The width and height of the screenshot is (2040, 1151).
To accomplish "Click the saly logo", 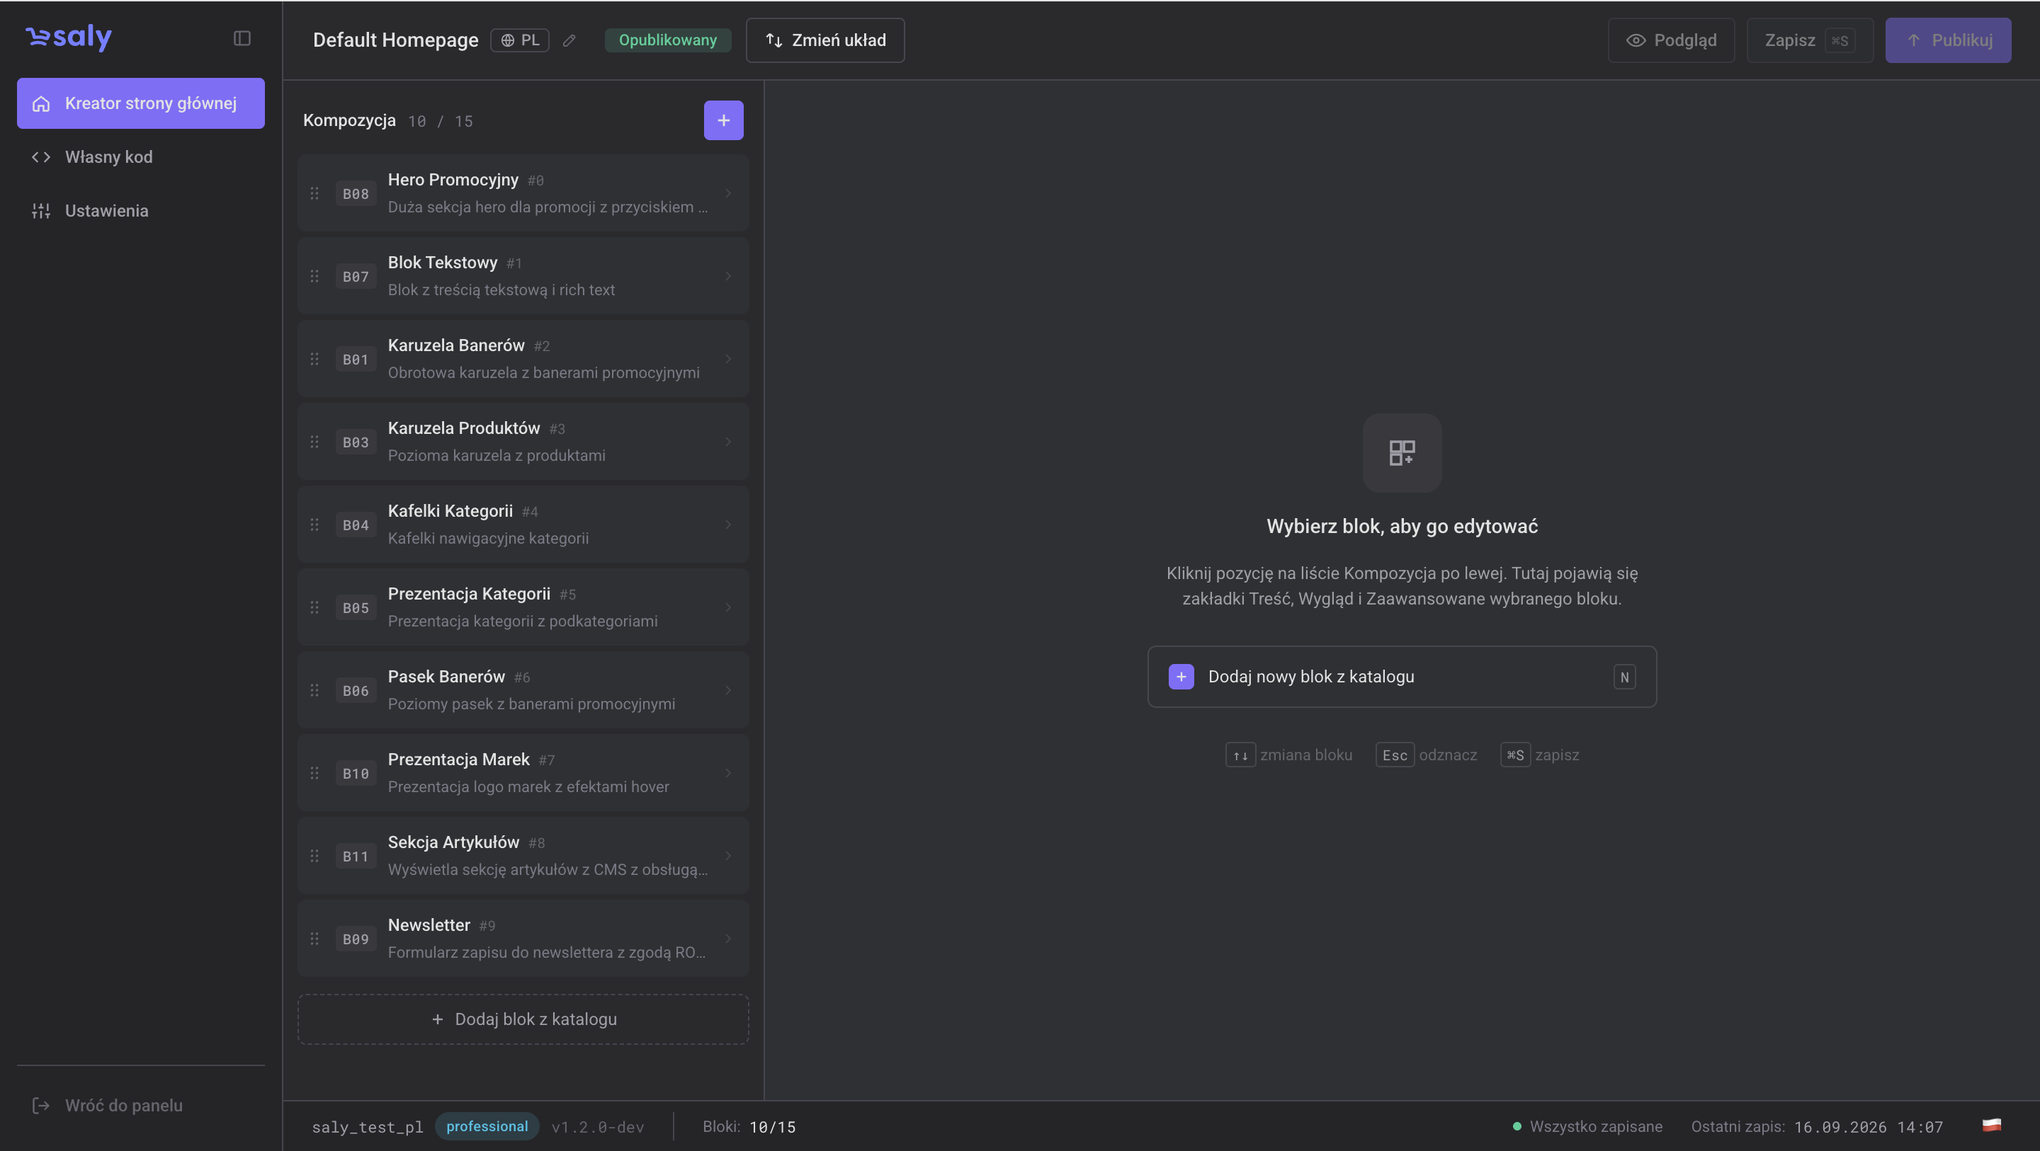I will pyautogui.click(x=69, y=38).
